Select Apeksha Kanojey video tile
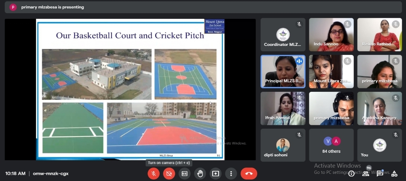406x181 pixels. tap(380, 109)
